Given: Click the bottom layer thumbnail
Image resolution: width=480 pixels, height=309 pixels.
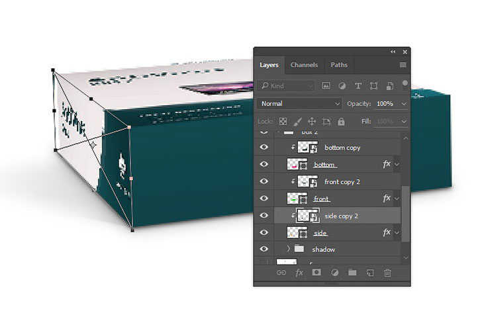Looking at the screenshot, I should point(297,164).
